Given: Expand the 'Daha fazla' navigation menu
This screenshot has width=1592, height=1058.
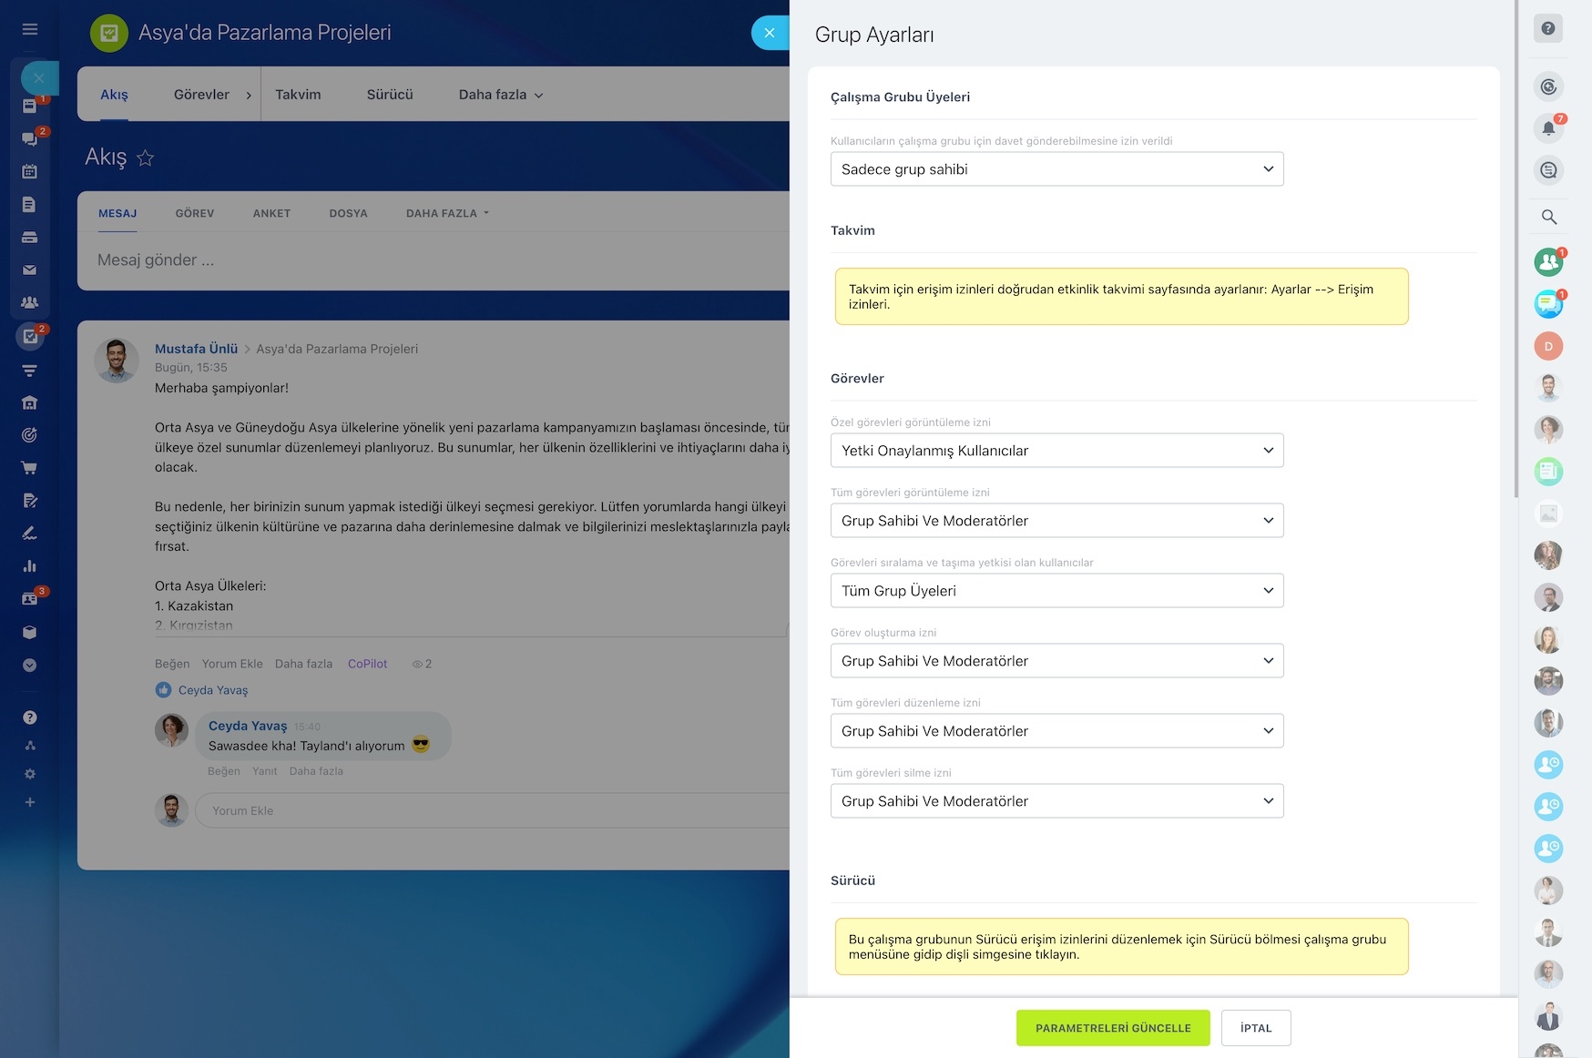Looking at the screenshot, I should pyautogui.click(x=501, y=95).
